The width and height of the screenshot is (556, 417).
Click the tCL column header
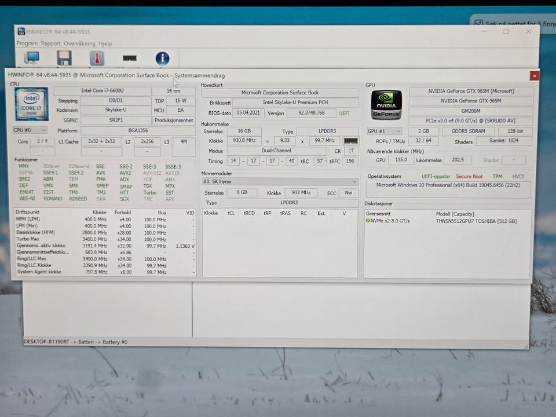[x=231, y=213]
